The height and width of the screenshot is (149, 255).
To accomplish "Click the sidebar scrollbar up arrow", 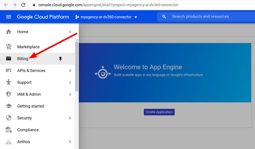I will coord(77,40).
